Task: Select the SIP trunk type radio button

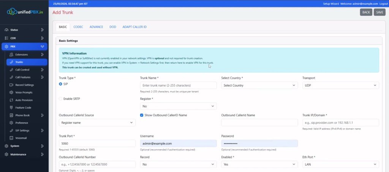Action: coord(60,84)
